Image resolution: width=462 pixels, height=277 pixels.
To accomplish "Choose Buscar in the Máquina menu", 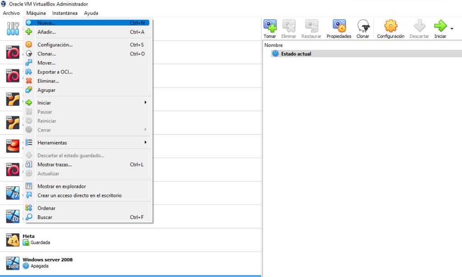I will coord(87,217).
